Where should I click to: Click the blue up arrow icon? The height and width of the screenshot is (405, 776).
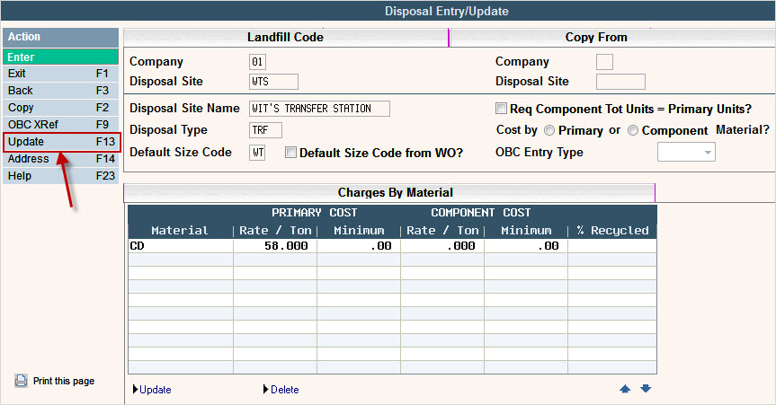tap(625, 389)
